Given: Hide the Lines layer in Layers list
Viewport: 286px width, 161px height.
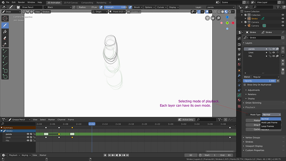Looking at the screenshot, I should pos(274,52).
